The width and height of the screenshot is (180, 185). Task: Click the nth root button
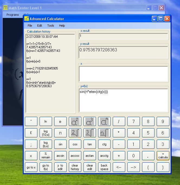(104, 133)
